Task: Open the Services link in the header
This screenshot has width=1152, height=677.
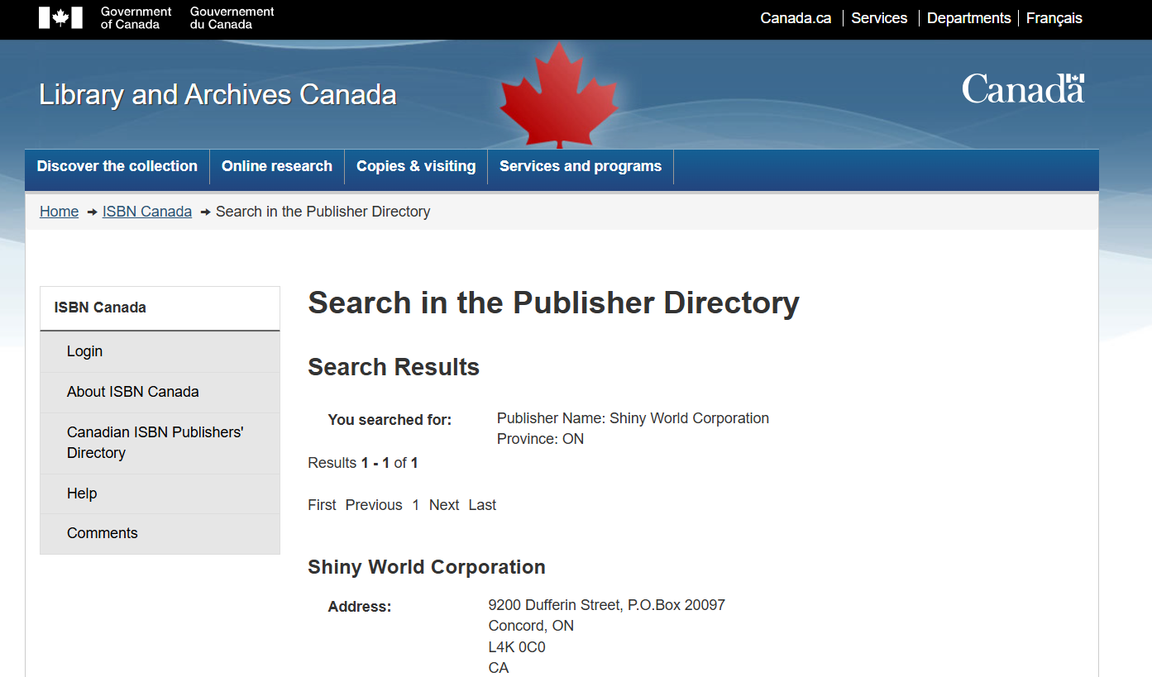Action: tap(879, 17)
